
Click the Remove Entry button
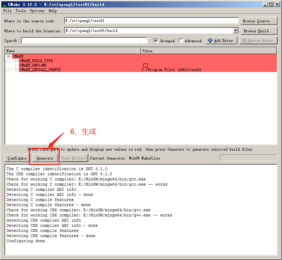(x=258, y=40)
